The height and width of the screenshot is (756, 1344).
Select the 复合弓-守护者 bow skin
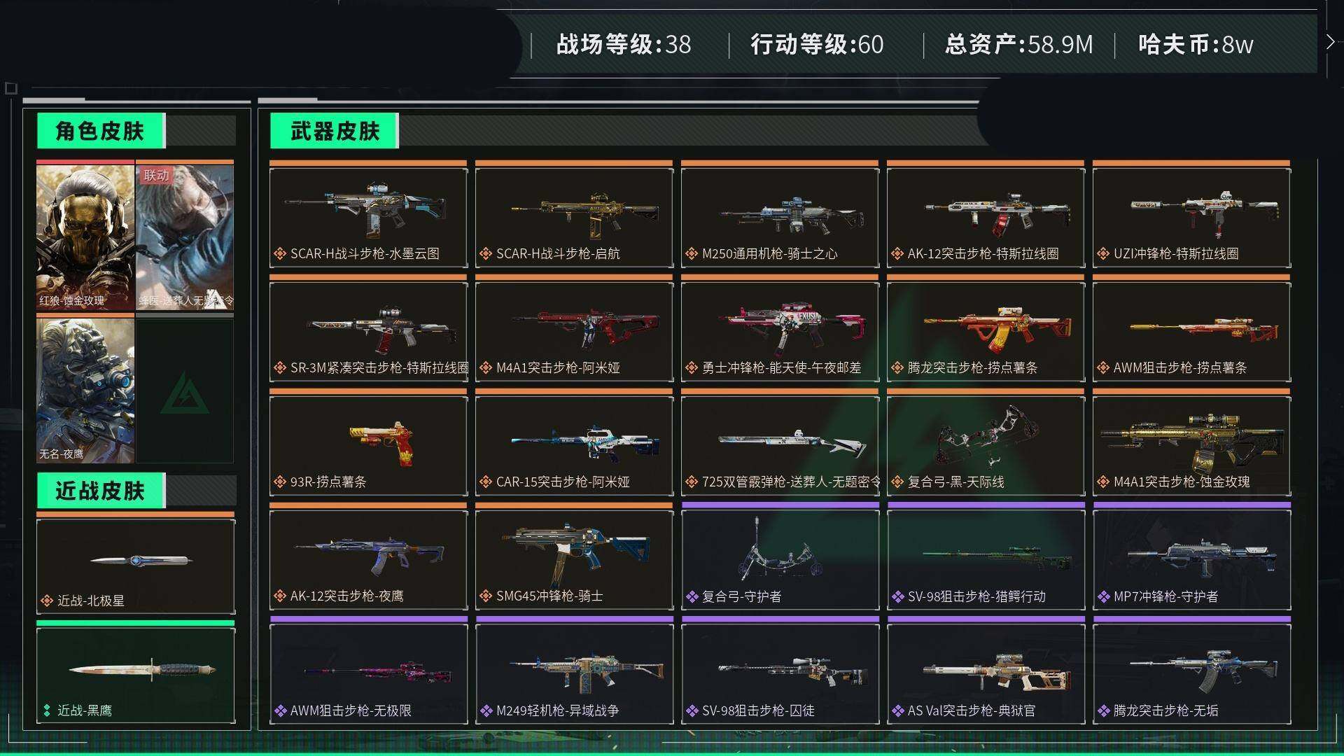click(780, 560)
